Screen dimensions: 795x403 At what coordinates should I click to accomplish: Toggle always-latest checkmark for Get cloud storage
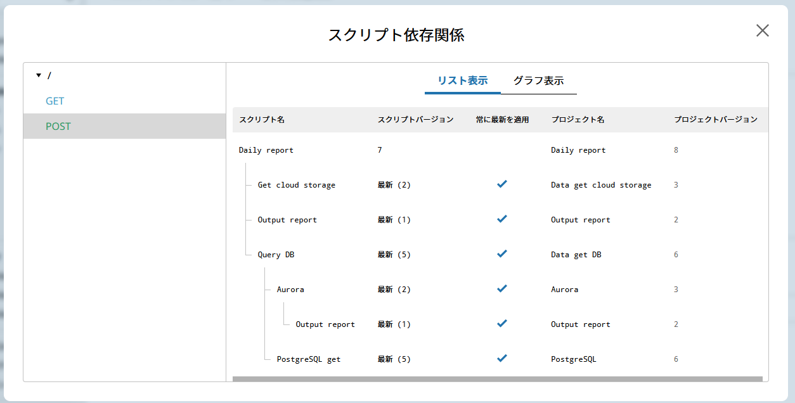[502, 184]
